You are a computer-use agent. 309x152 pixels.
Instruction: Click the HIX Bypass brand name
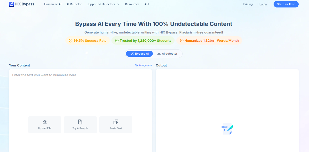tap(25, 4)
